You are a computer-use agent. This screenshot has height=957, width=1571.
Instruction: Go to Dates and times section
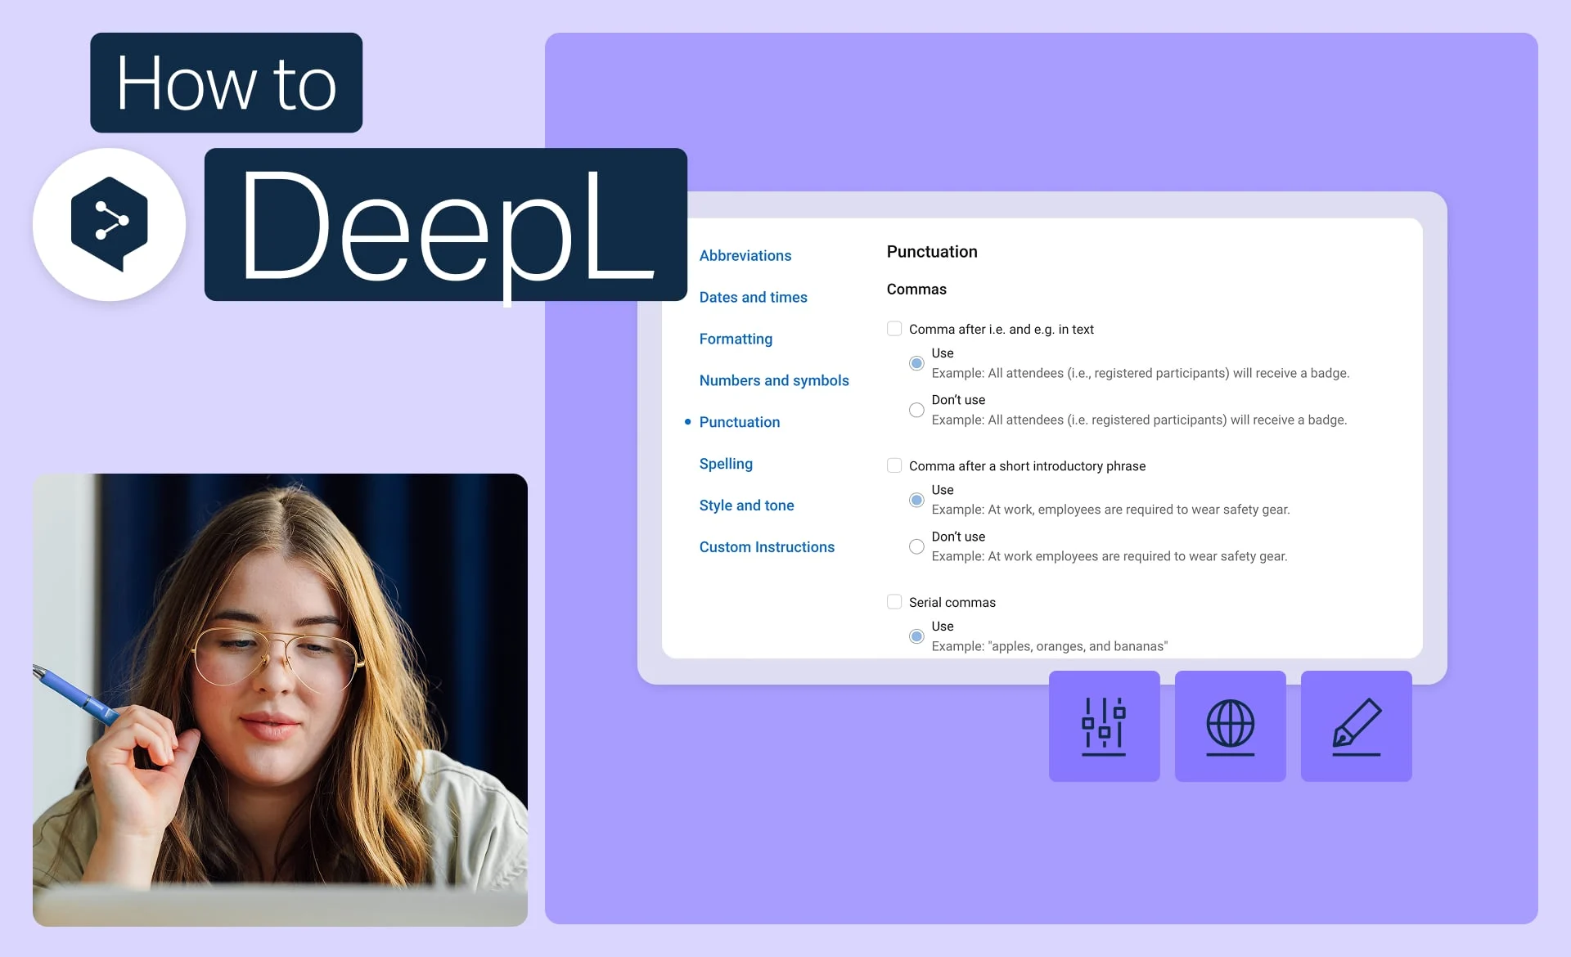[x=753, y=297]
